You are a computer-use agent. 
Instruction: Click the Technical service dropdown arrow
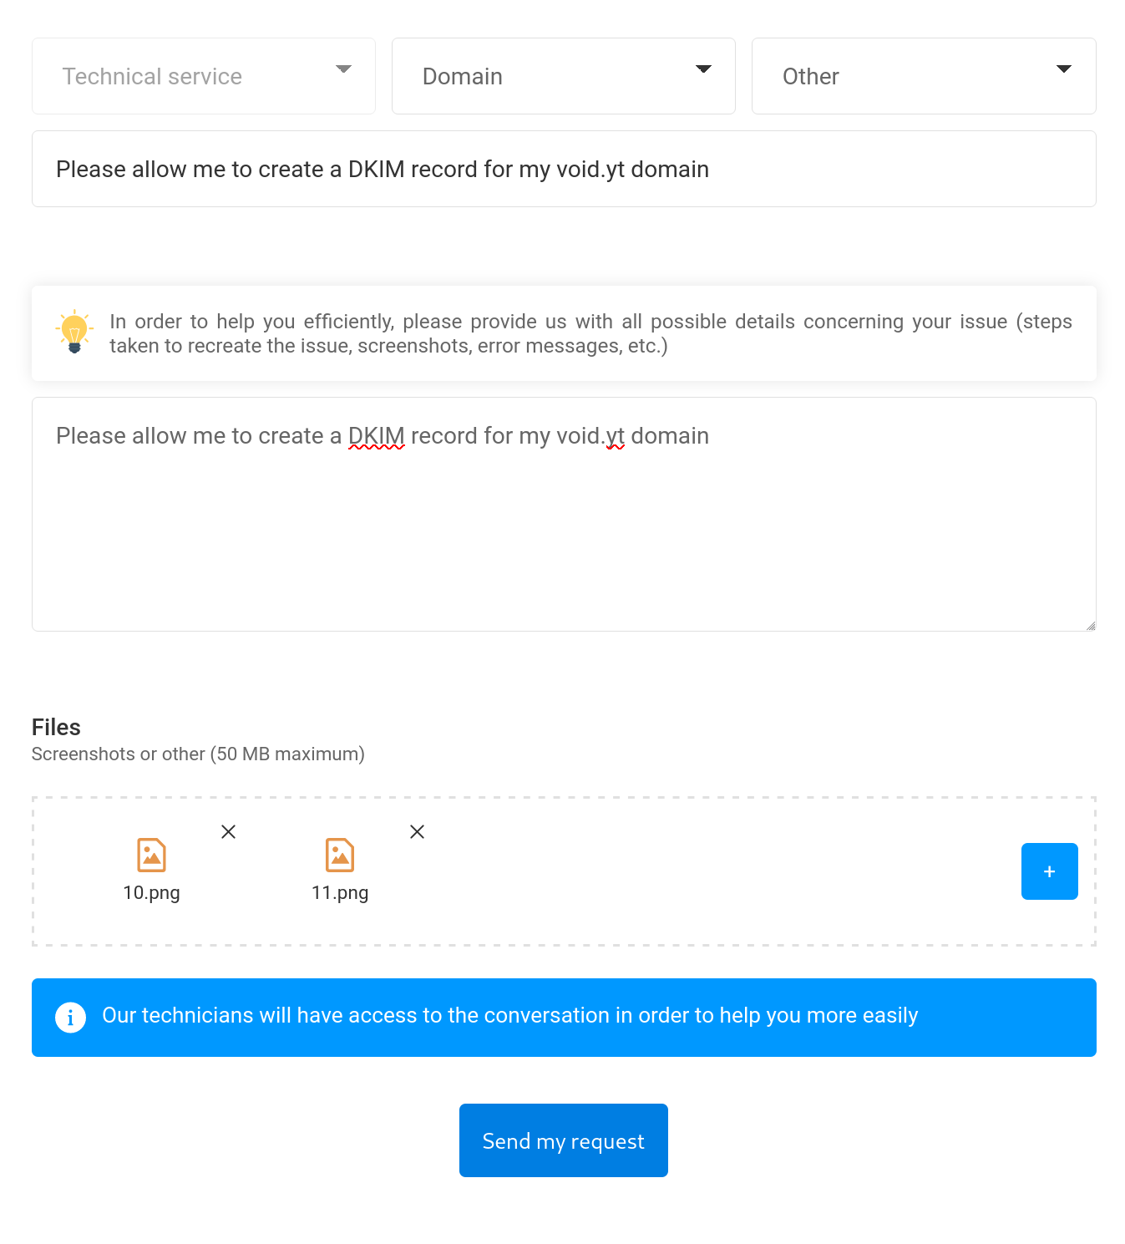(x=343, y=69)
